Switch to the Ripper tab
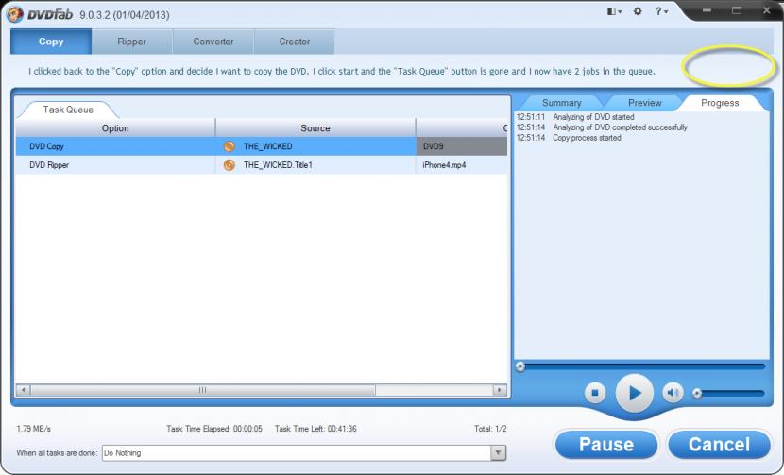Image resolution: width=784 pixels, height=475 pixels. coord(132,42)
